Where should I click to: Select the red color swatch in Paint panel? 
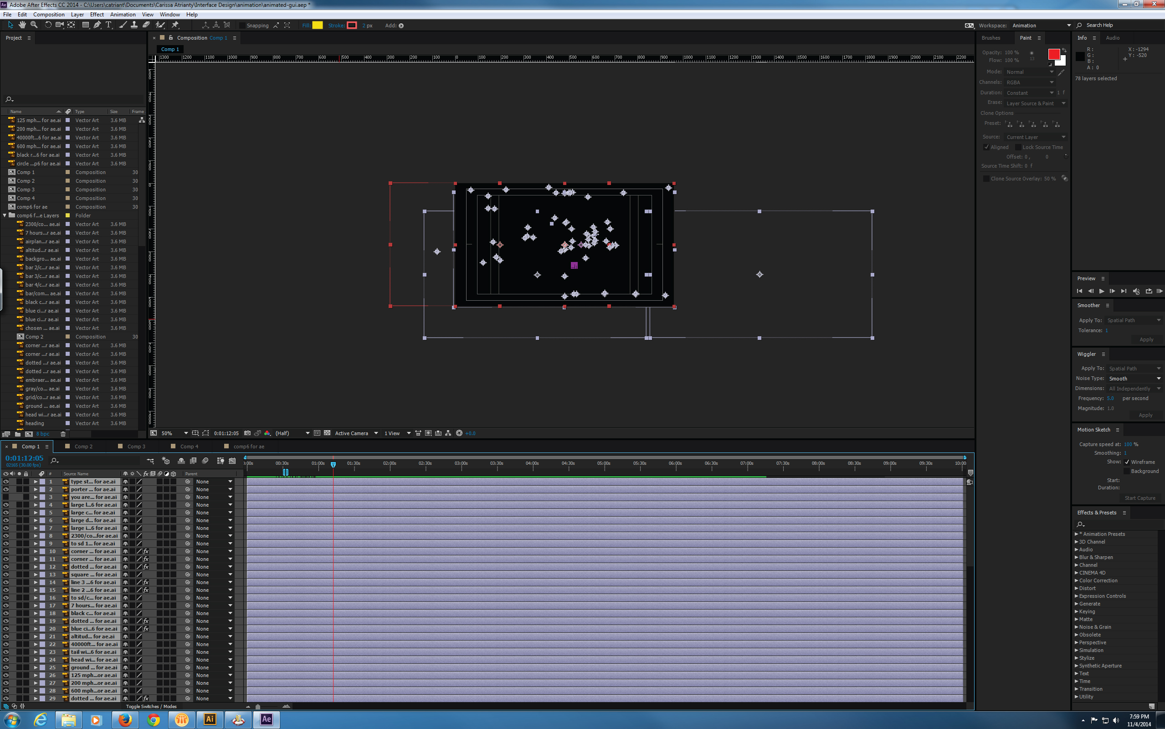(1052, 53)
